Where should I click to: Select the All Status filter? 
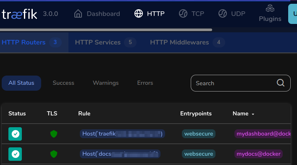pyautogui.click(x=21, y=83)
